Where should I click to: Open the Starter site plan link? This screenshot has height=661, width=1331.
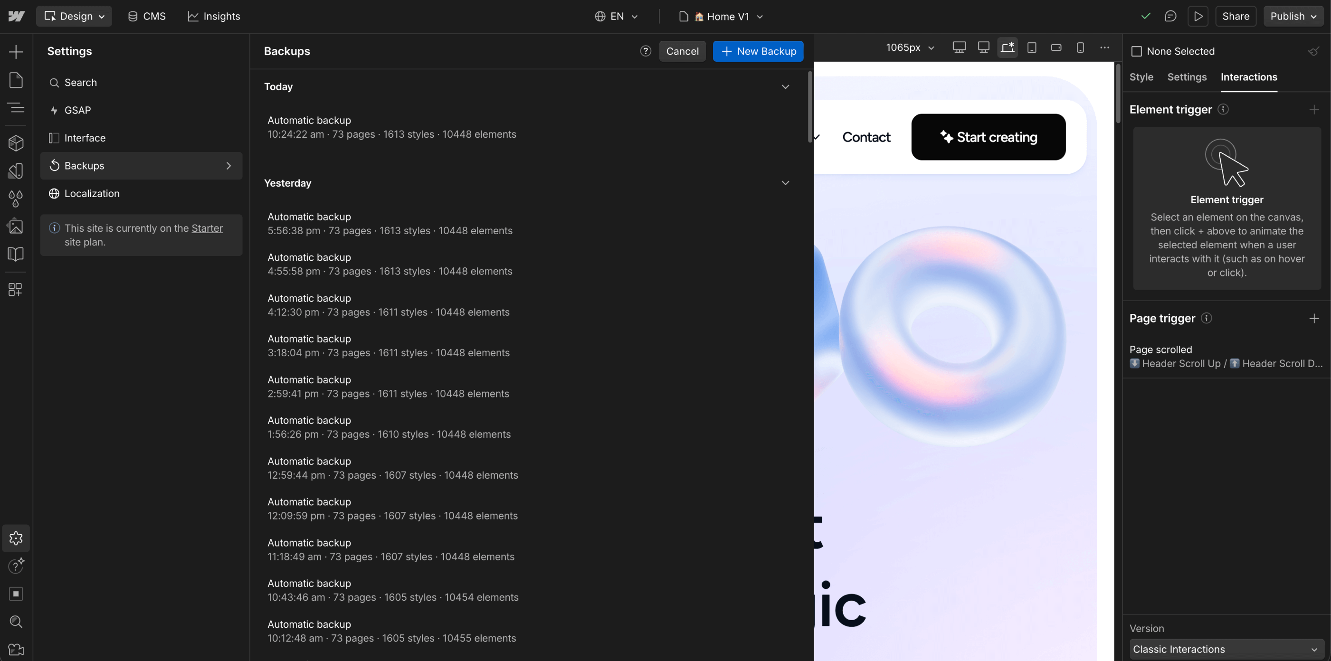[207, 228]
